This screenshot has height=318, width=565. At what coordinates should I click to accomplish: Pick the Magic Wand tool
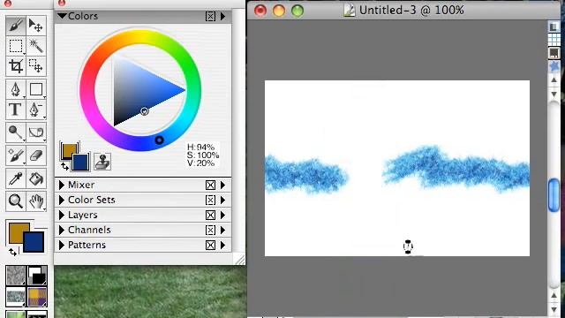click(x=36, y=46)
